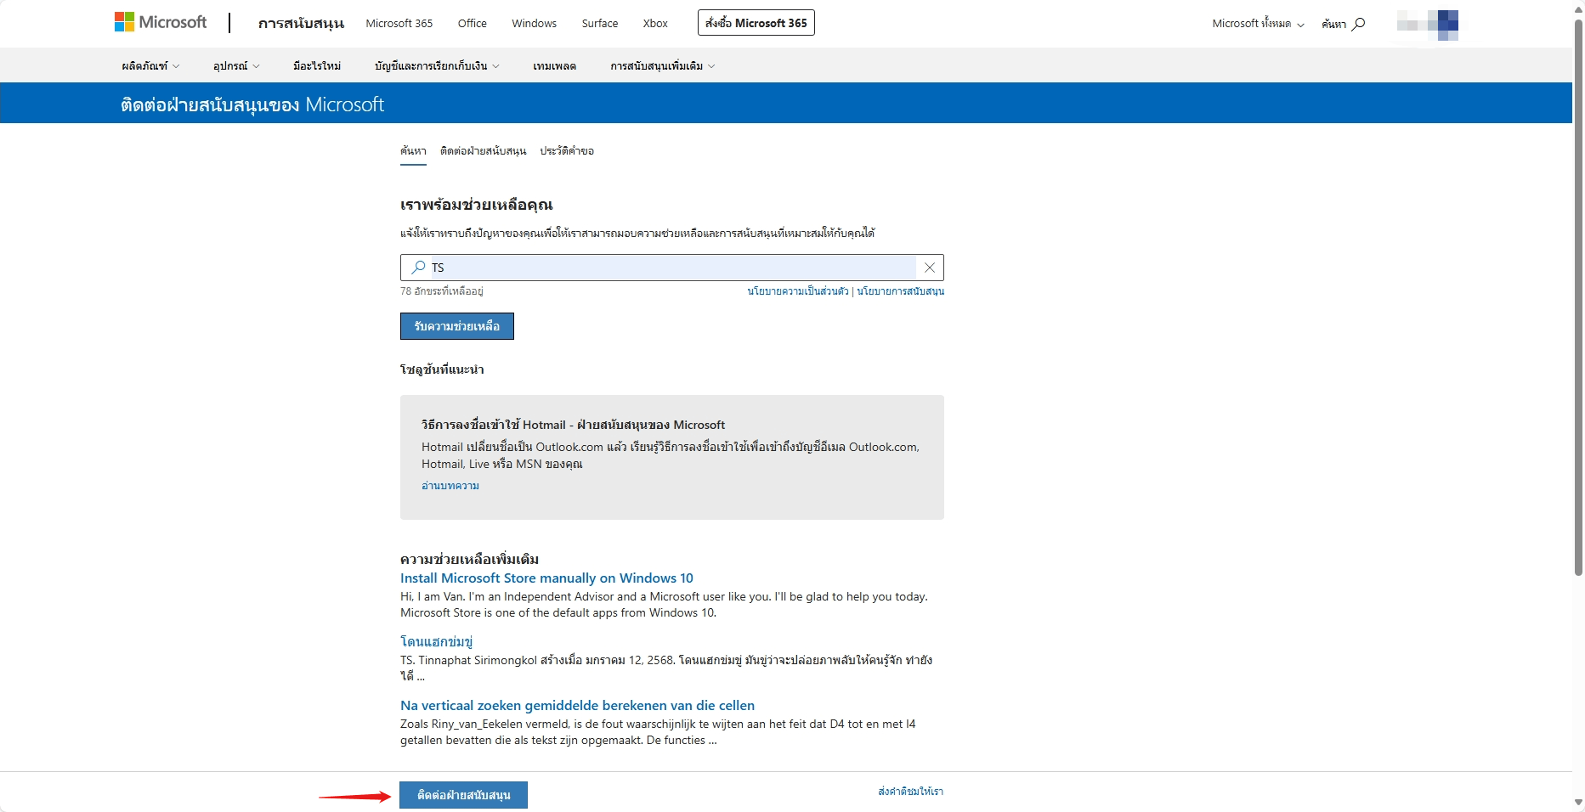Click the สั่งซื้อ Microsoft 365 button
The image size is (1585, 812).
pos(756,23)
